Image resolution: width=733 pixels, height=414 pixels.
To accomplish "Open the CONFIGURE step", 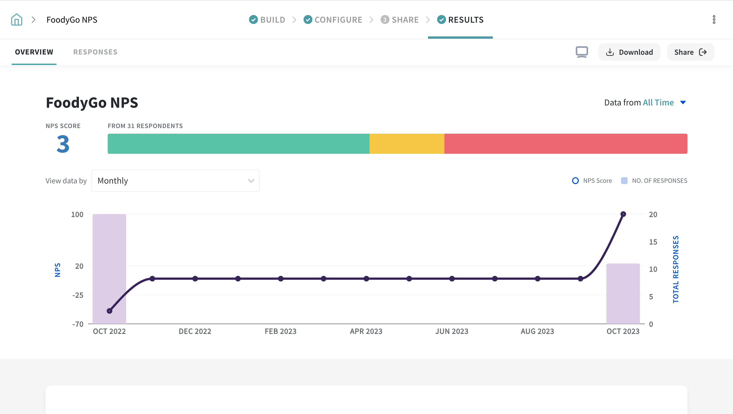I will coord(333,20).
